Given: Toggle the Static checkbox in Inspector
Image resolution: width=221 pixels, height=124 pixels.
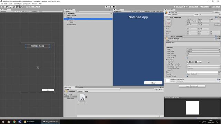Looking at the screenshot, I should (214, 12).
